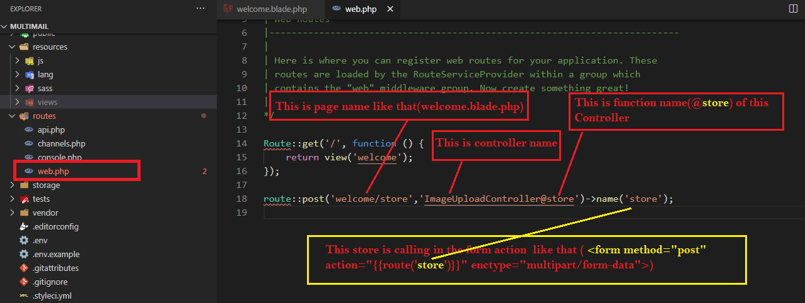Viewport: 805px width, 303px height.
Task: Open Explorer more actions ellipsis menu
Action: (200, 9)
